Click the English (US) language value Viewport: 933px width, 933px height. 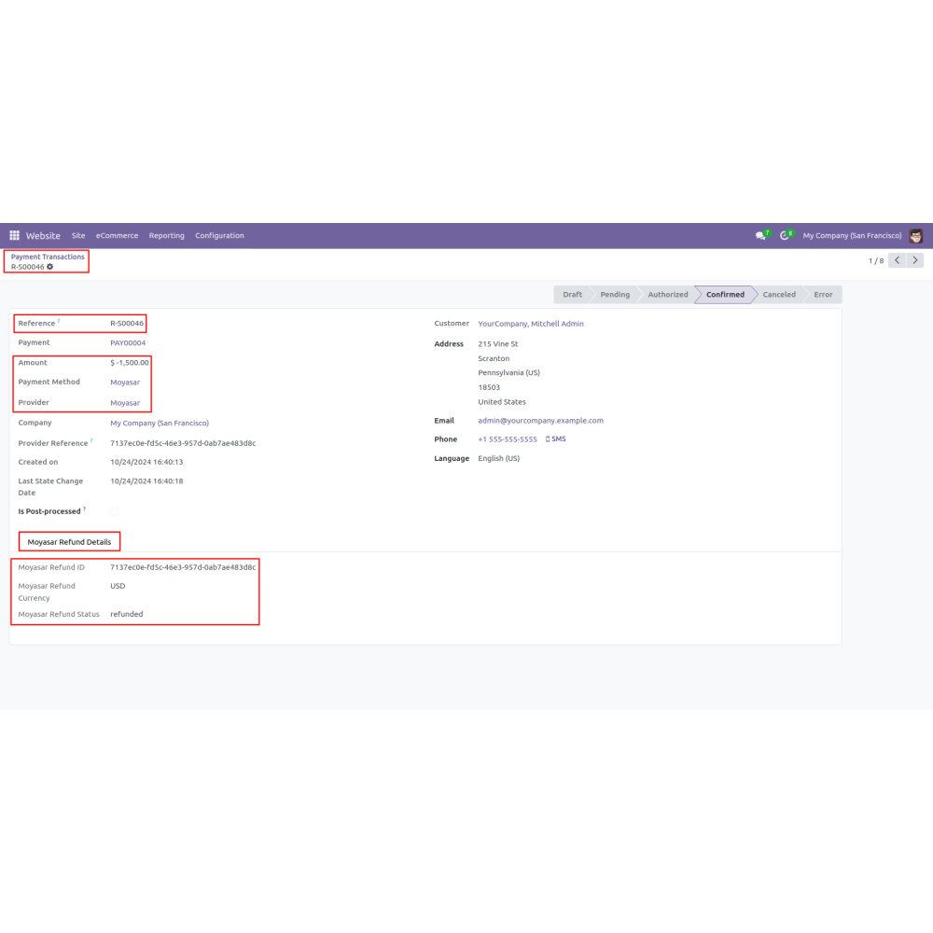[x=498, y=458]
